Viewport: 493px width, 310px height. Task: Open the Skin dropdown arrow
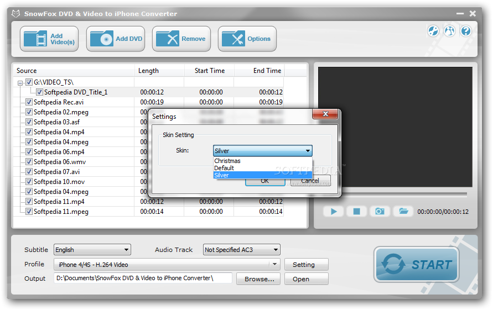[308, 151]
